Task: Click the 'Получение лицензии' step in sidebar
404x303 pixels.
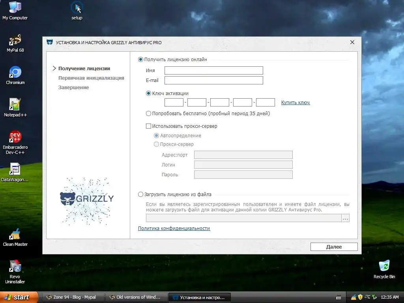Action: tap(84, 69)
